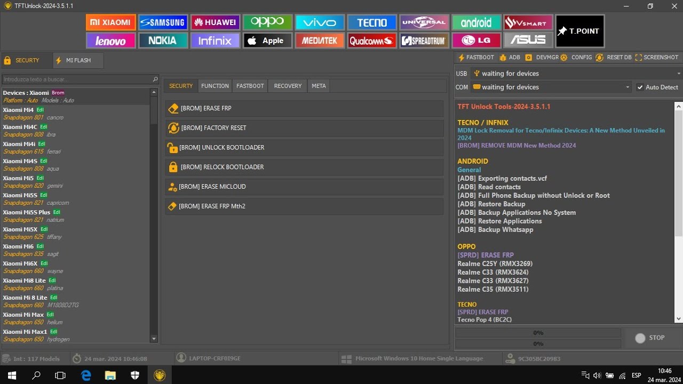Viewport: 683px width, 384px height.
Task: Open Windows taskbar search
Action: pyautogui.click(x=36, y=375)
